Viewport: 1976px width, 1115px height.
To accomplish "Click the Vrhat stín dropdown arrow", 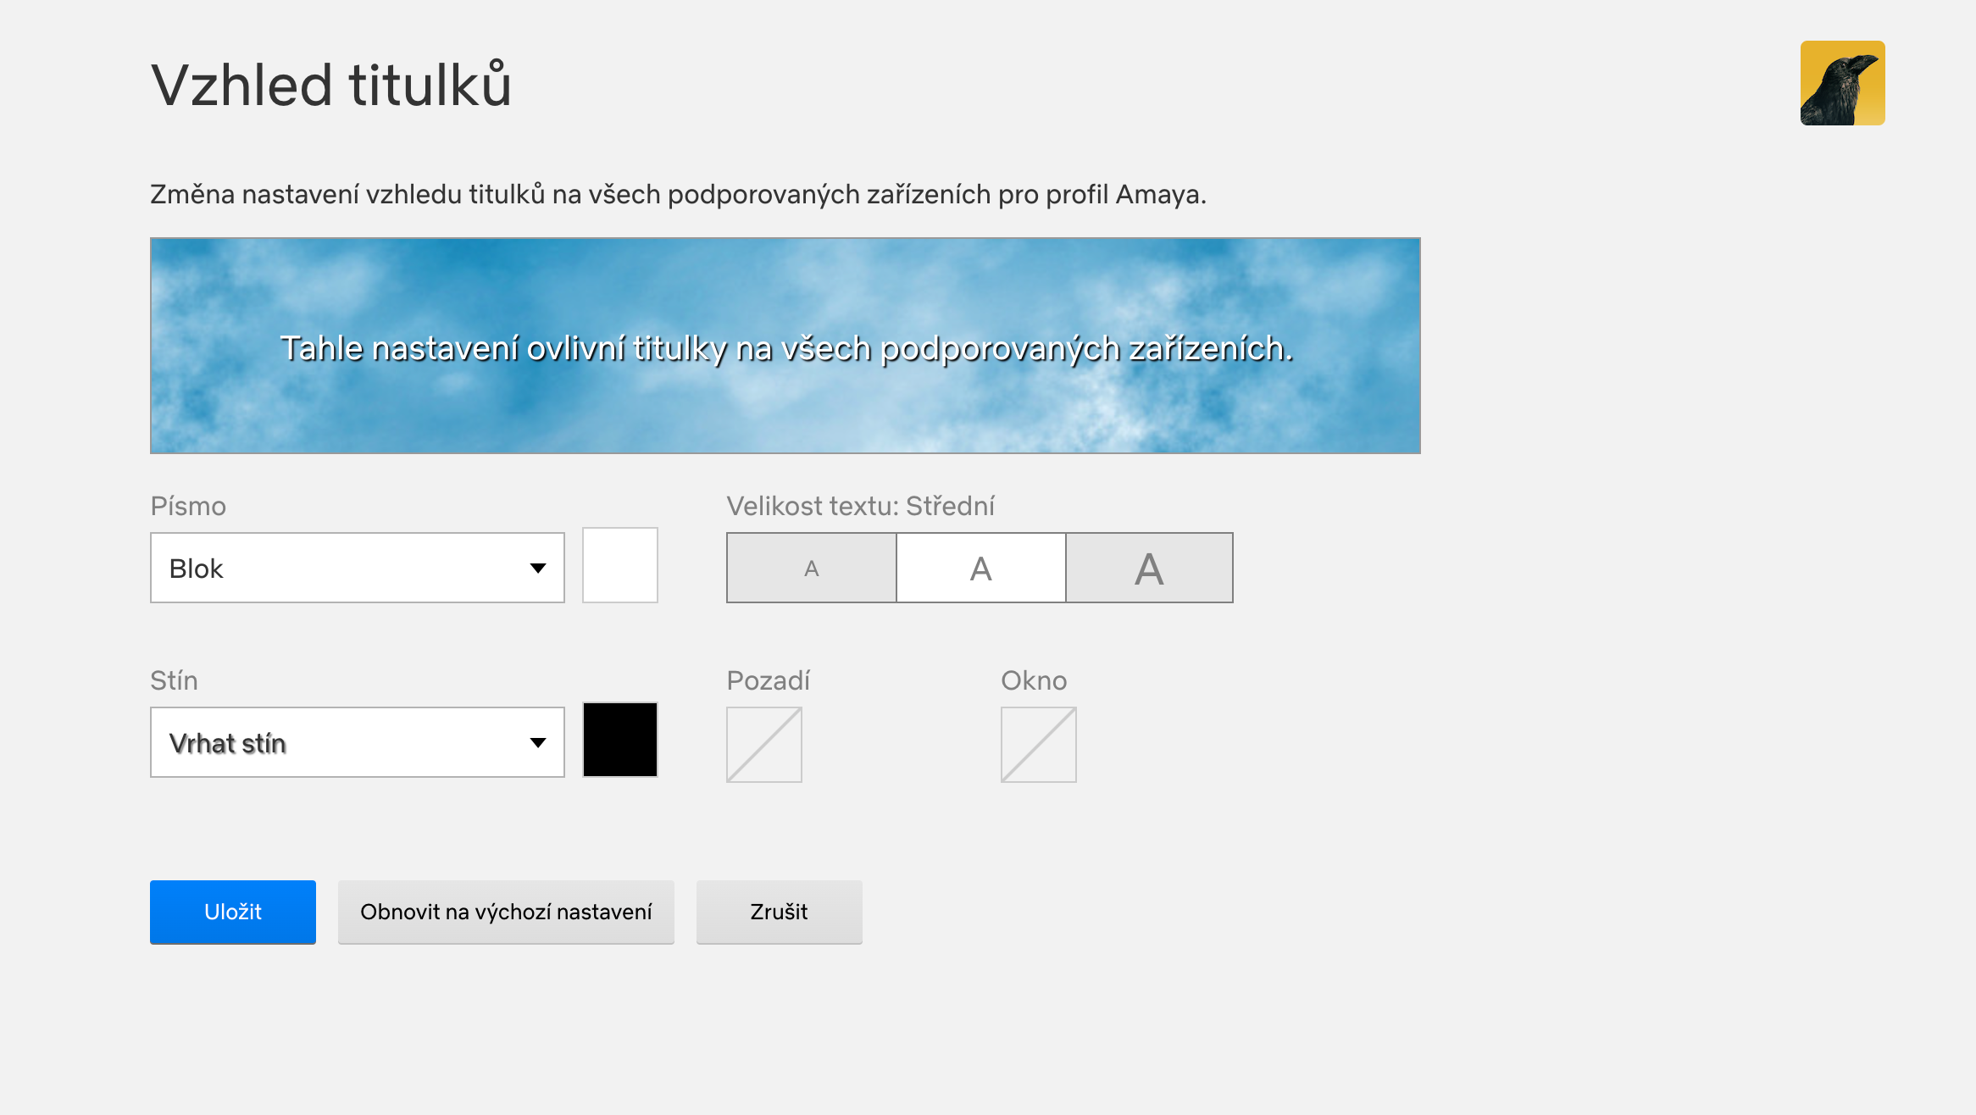I will (x=537, y=742).
